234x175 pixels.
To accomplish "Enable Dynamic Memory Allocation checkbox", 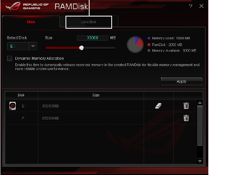I will (x=10, y=59).
